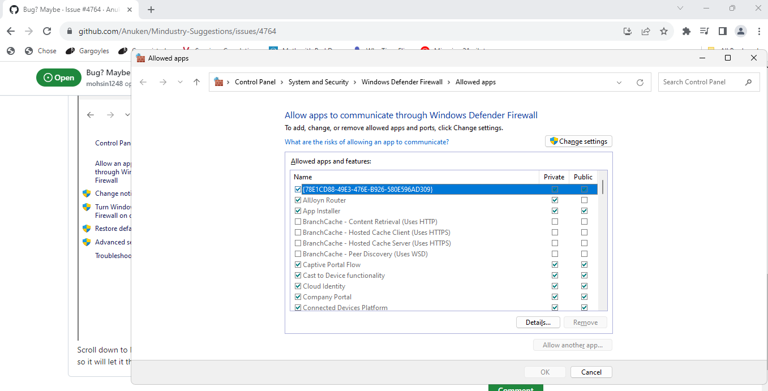768x391 pixels.
Task: Enable BranchCache - Content Retrieval
Action: tap(298, 221)
